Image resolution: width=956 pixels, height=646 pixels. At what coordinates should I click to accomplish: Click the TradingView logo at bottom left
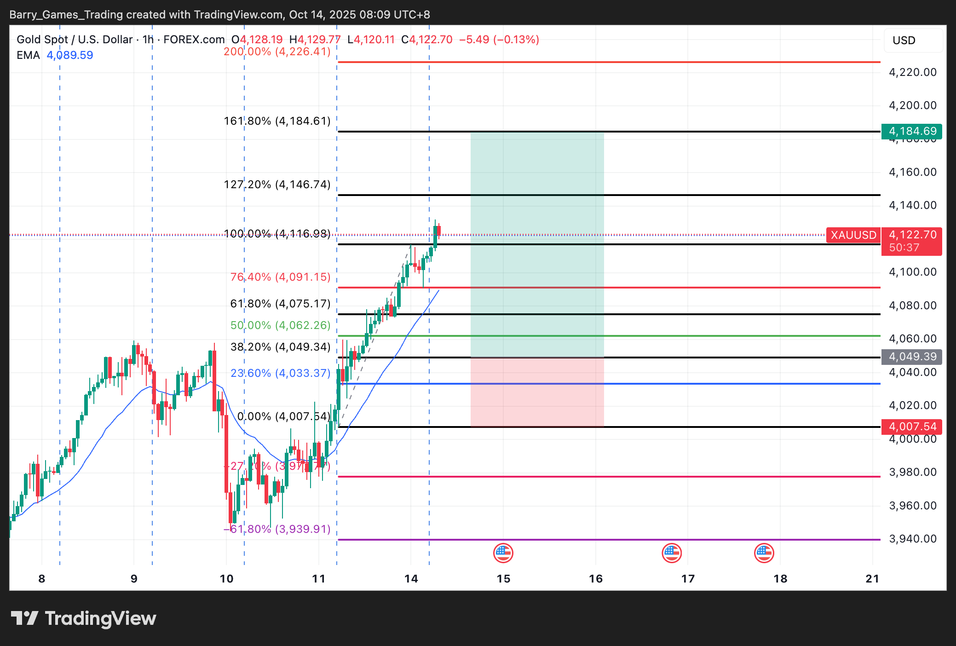coord(83,618)
